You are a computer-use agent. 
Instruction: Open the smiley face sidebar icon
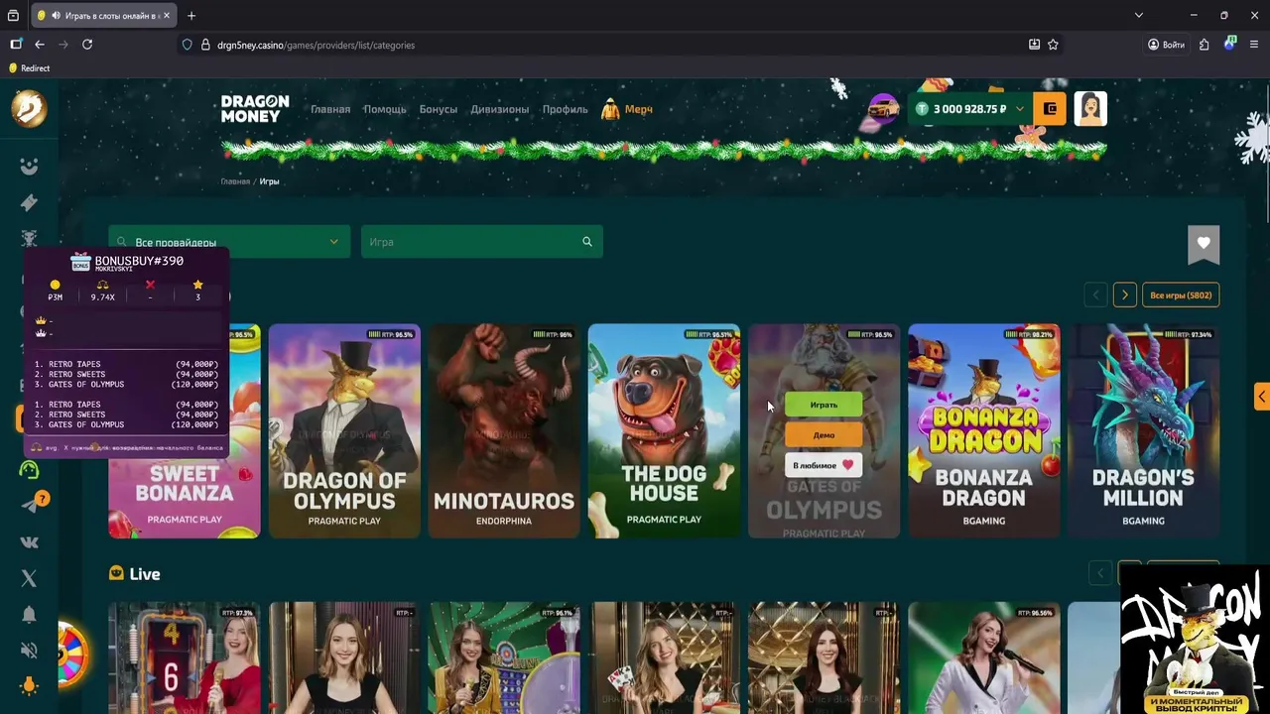(x=29, y=167)
